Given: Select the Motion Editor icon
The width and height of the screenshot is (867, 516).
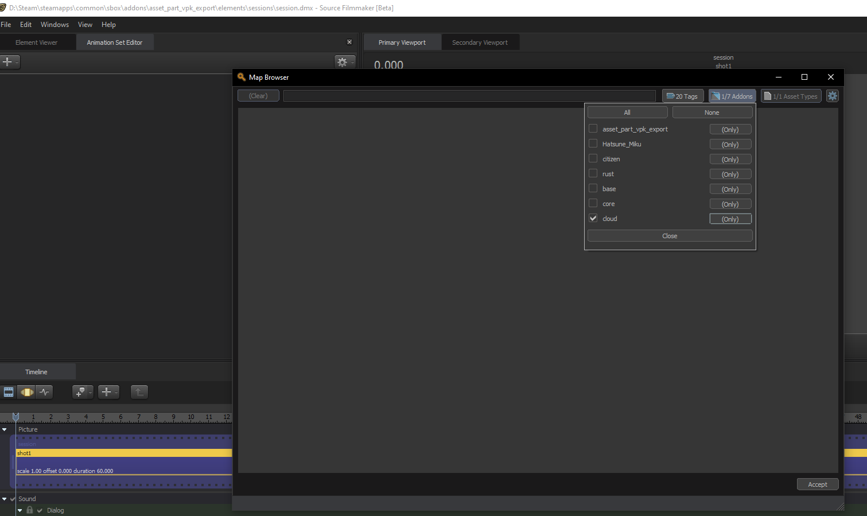Looking at the screenshot, I should coord(26,391).
